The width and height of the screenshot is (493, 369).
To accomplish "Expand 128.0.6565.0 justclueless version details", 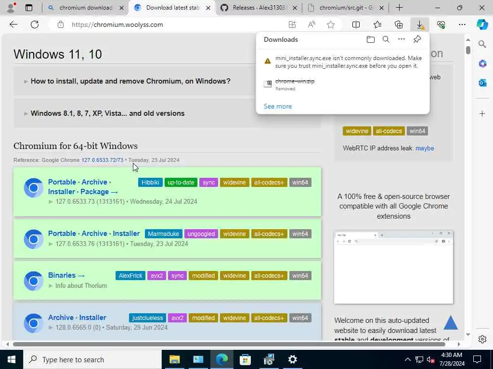I will (x=108, y=327).
